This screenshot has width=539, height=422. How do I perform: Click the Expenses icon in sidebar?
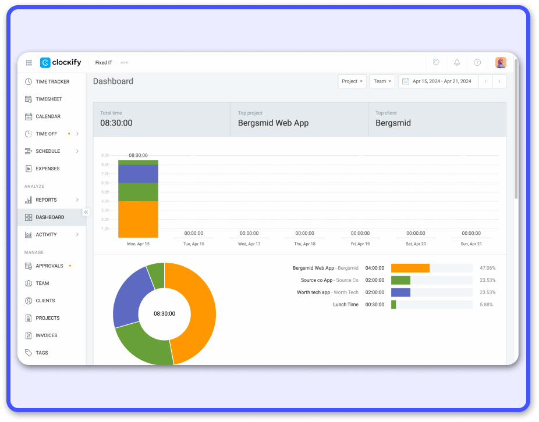29,169
